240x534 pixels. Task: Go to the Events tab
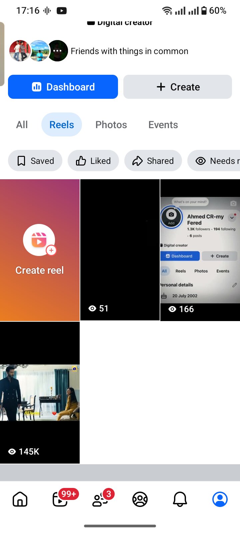point(163,125)
